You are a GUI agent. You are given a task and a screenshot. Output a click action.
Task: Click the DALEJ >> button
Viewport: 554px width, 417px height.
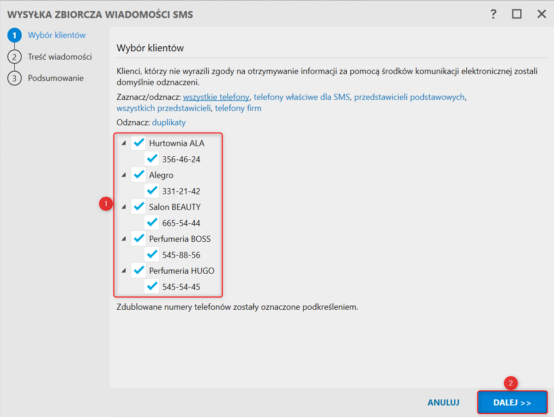512,403
